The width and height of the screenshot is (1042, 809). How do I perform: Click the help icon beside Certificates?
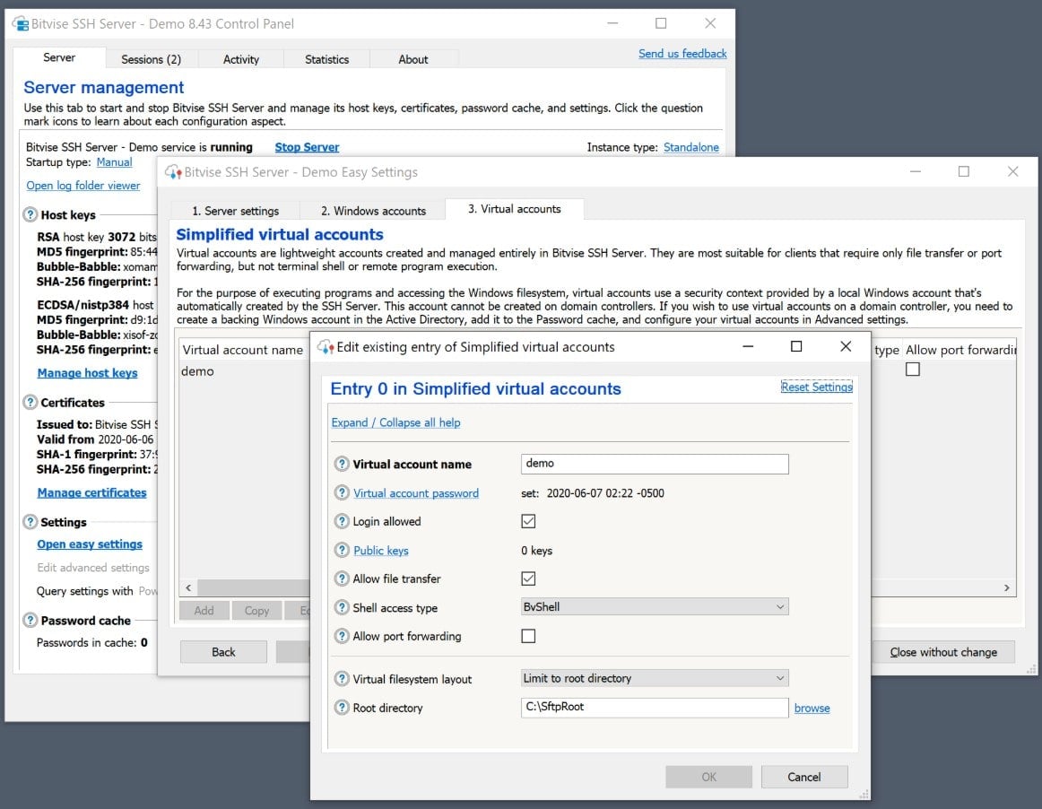[30, 402]
